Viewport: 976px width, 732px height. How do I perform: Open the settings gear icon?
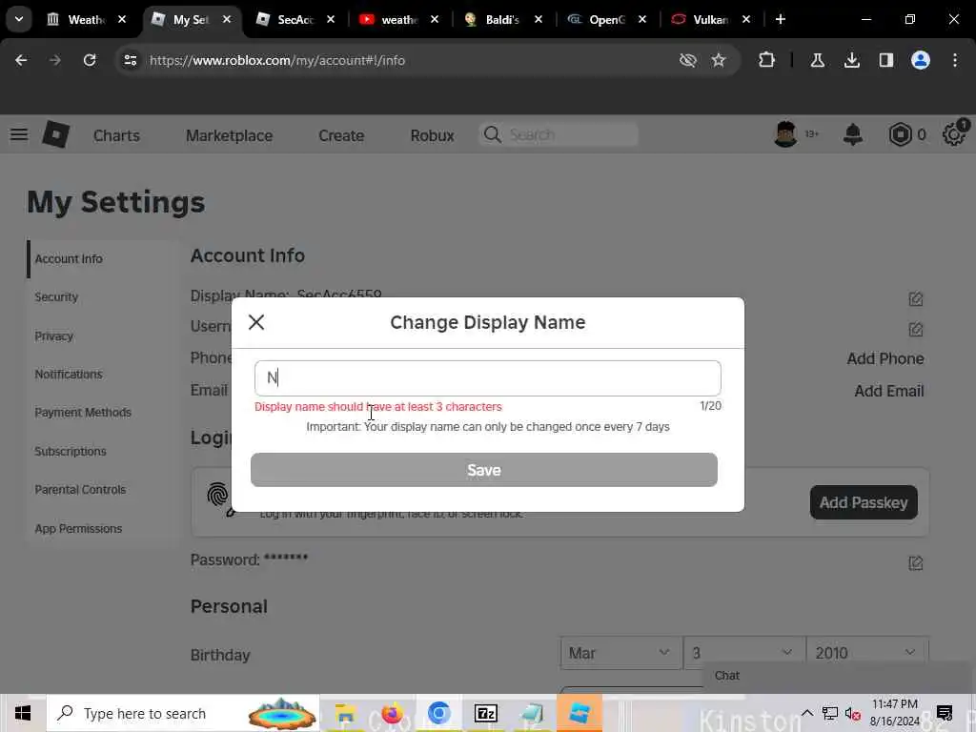(953, 134)
